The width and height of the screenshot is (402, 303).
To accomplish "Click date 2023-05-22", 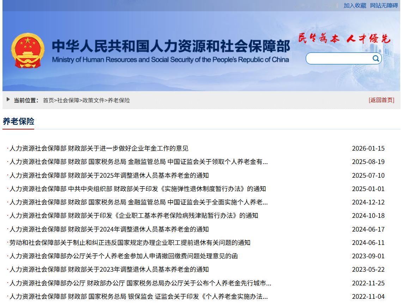I will 368,270.
